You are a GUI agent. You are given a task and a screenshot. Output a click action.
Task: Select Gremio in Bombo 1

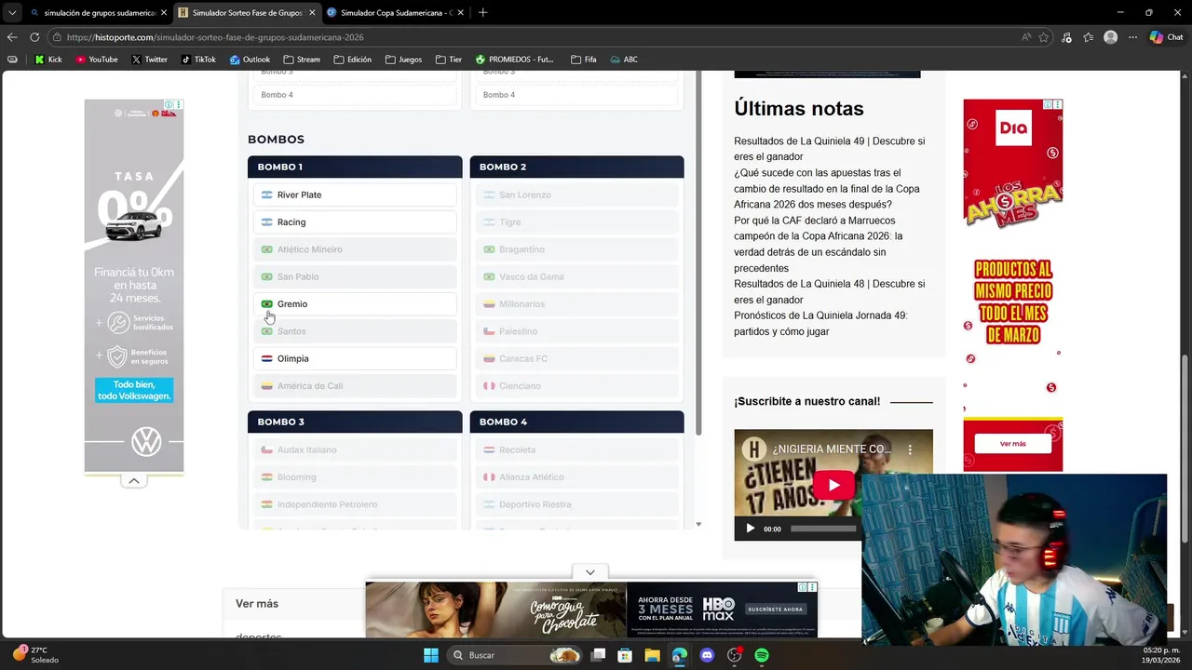(x=355, y=303)
